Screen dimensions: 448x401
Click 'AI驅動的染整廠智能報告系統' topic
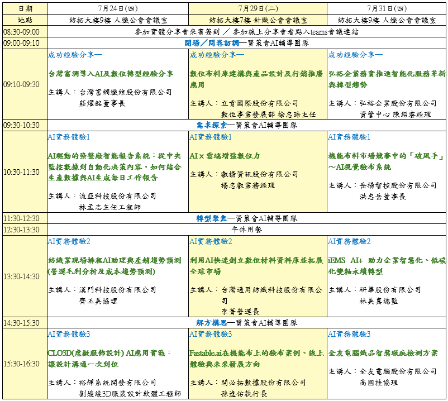(x=98, y=156)
